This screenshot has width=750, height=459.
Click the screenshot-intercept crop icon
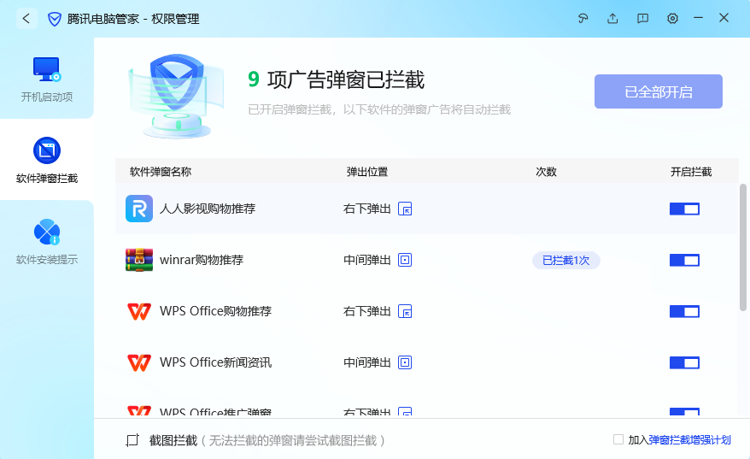point(132,440)
